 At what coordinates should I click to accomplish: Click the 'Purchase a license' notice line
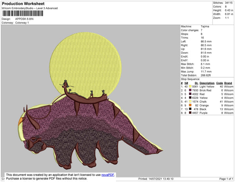click(x=47, y=178)
